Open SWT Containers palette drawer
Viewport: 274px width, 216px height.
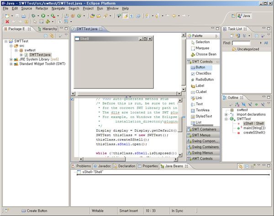coord(203,129)
